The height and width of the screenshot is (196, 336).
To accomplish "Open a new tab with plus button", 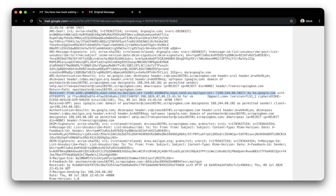I will tap(140, 12).
